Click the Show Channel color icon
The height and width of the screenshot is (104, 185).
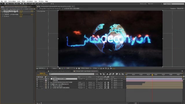point(64,68)
